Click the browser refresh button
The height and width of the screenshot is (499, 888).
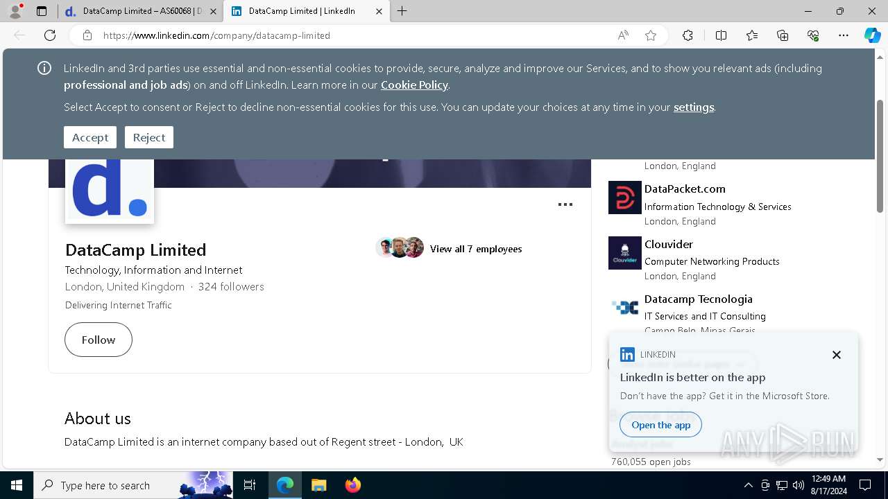(x=50, y=35)
